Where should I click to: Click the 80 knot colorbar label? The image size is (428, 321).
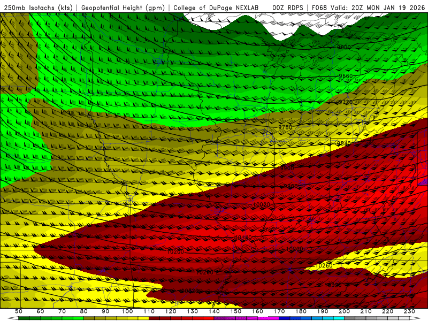(84, 311)
